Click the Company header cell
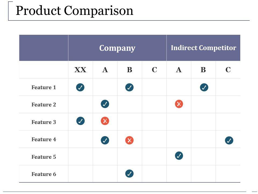This screenshot has width=258, height=194. pyautogui.click(x=117, y=48)
